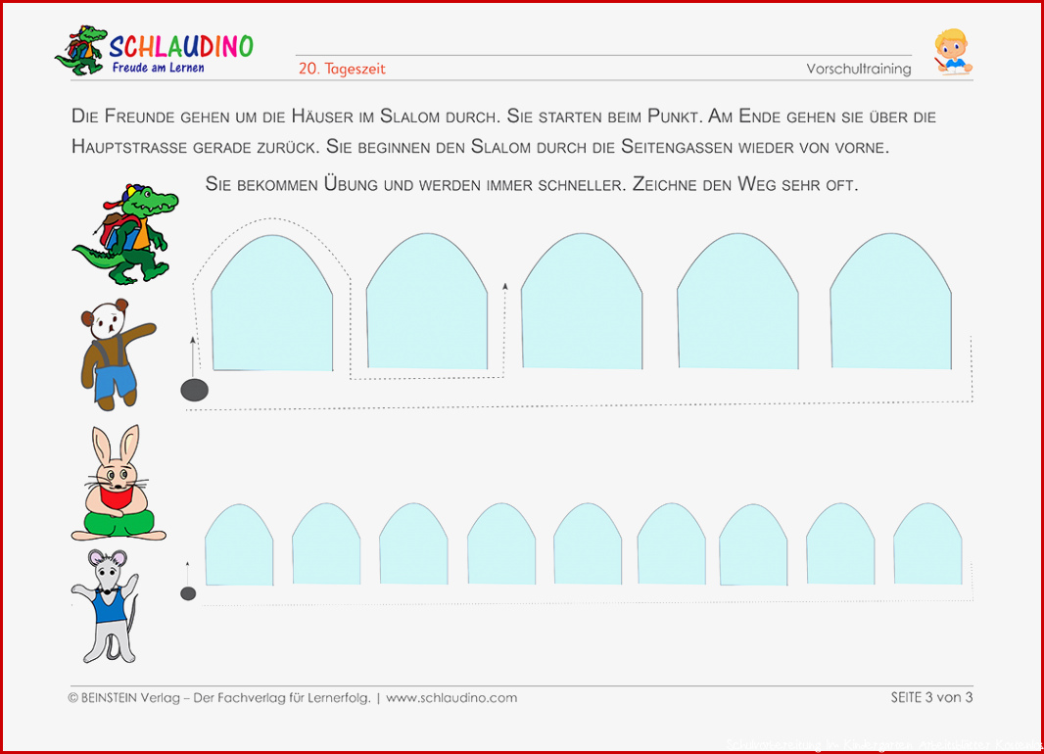Screen dimensions: 1044x754
Task: Click the upward arrow above the large dot
Action: pyautogui.click(x=193, y=356)
